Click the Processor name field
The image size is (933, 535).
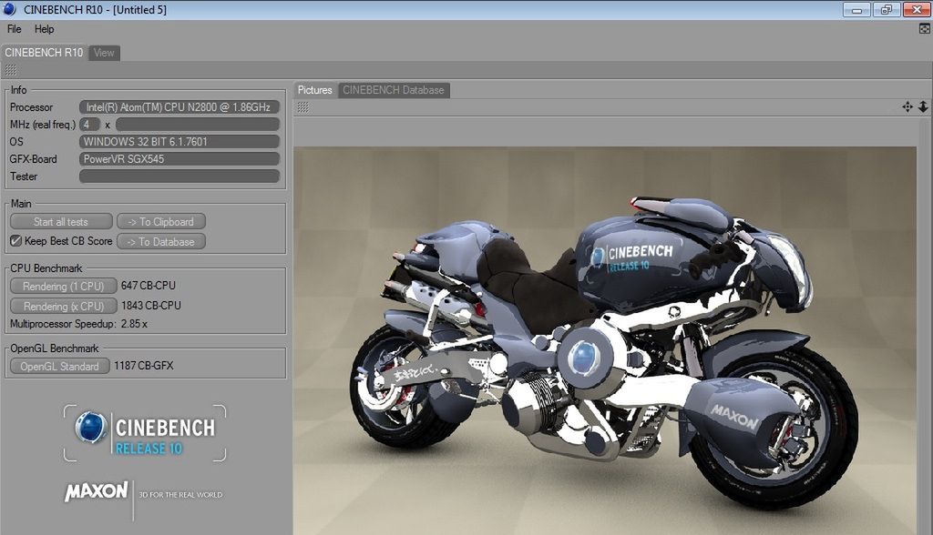click(x=179, y=107)
